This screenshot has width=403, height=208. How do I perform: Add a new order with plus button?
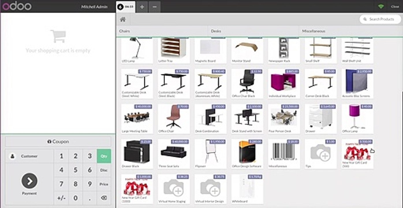(142, 7)
